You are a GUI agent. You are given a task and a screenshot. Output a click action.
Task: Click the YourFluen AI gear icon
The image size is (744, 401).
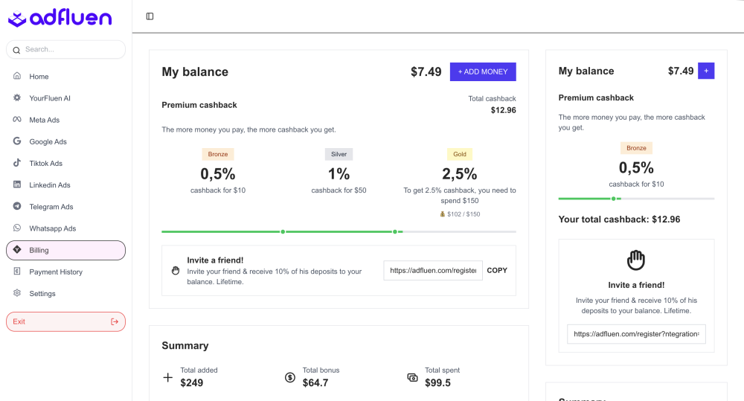[x=16, y=98]
